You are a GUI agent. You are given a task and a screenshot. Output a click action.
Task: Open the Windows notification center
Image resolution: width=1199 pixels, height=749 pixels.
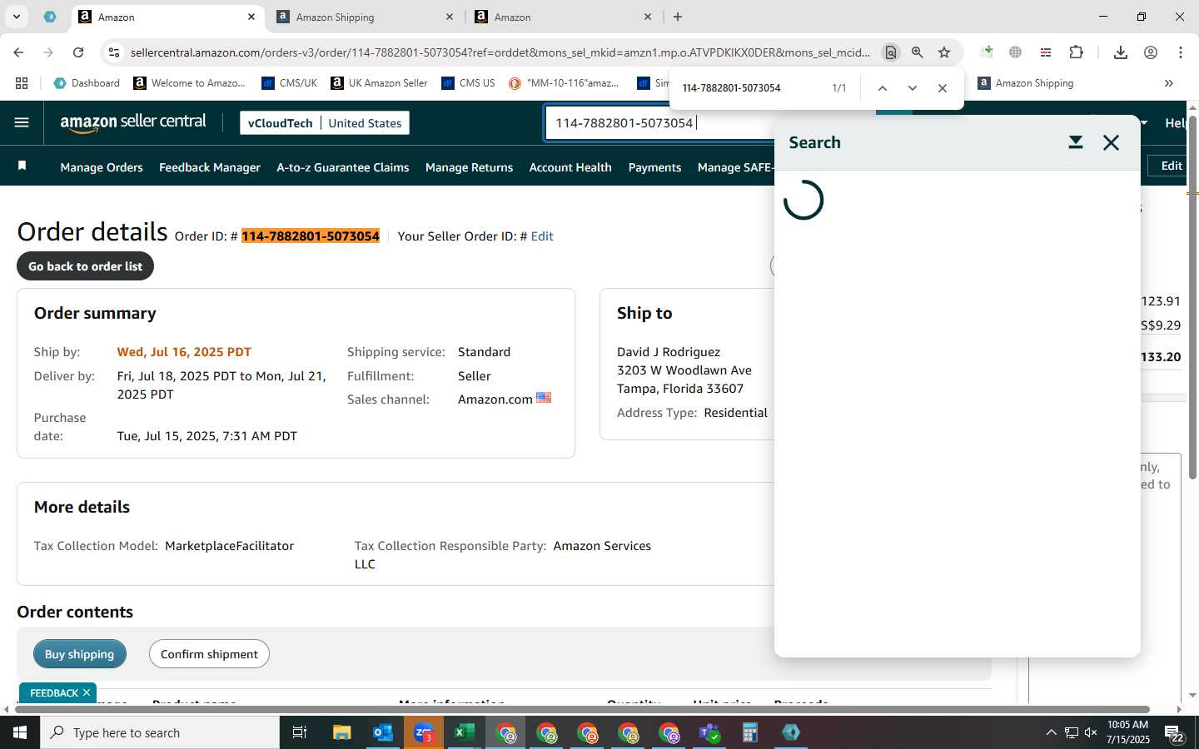tap(1175, 733)
